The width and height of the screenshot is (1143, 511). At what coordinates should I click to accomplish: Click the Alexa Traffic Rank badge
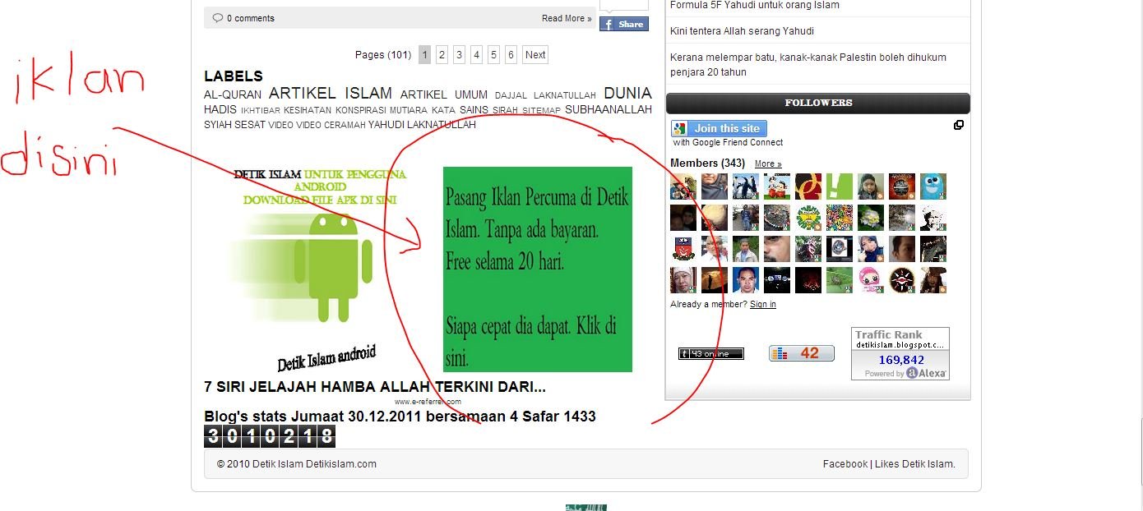pos(900,353)
